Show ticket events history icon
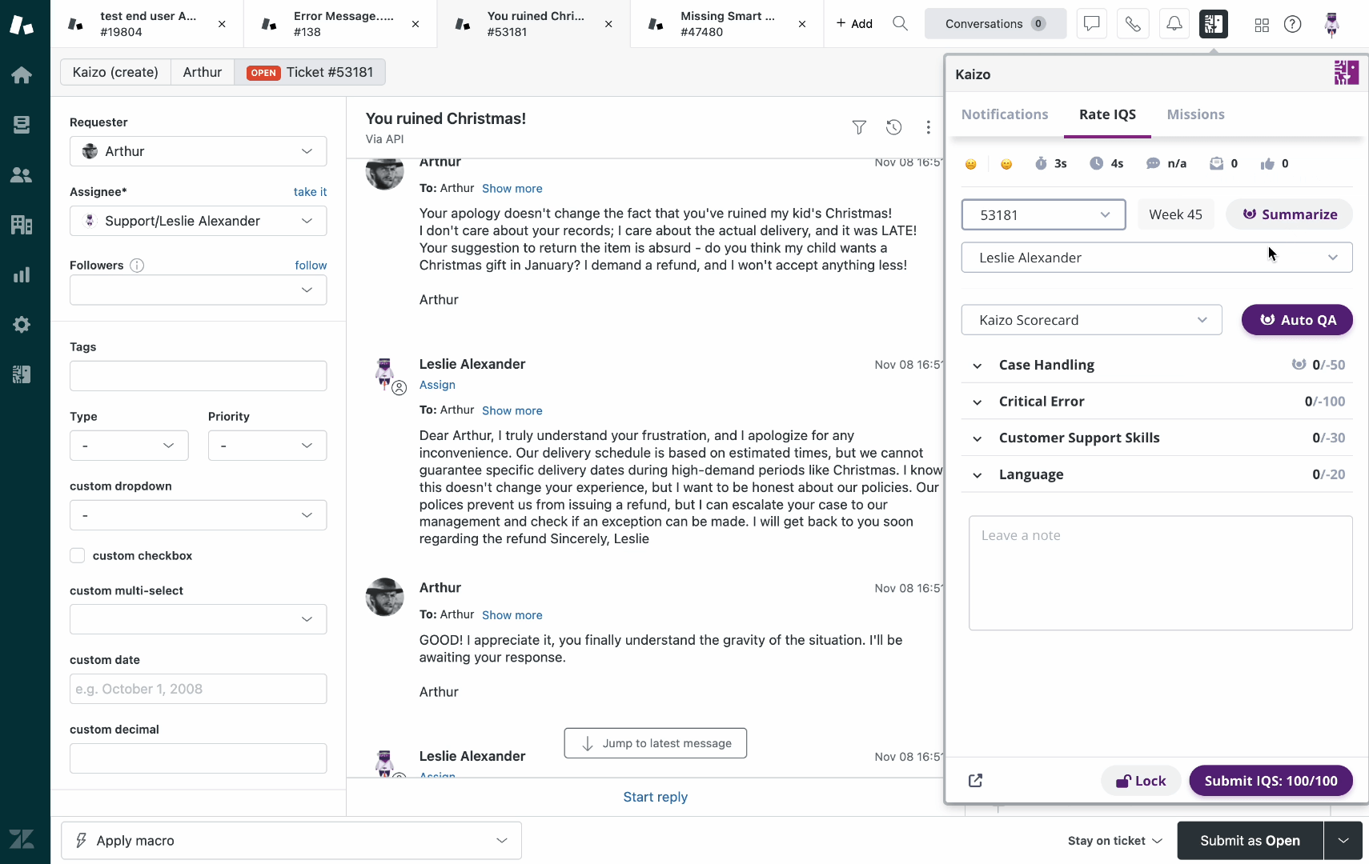Screen dimensions: 1369x864 pyautogui.click(x=893, y=127)
